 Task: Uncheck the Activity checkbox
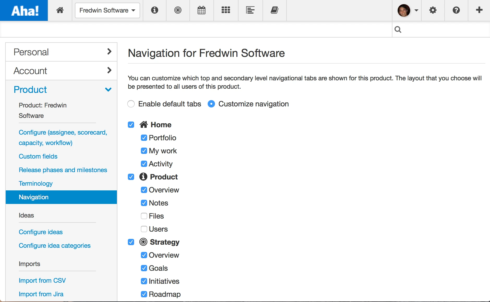(x=144, y=164)
